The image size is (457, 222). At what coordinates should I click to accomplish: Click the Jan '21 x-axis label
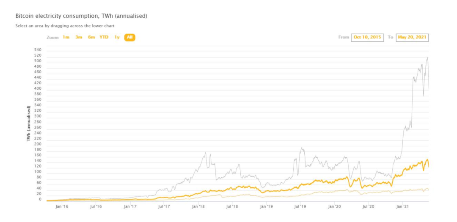click(402, 206)
